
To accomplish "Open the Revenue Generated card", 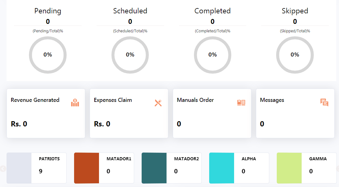I will coord(46,113).
